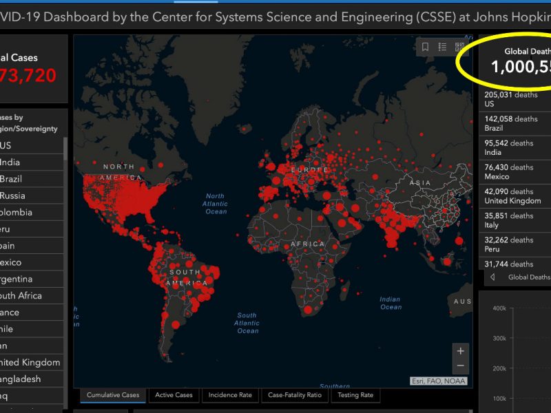
Task: Zoom in on the map with plus button
Action: click(x=460, y=351)
